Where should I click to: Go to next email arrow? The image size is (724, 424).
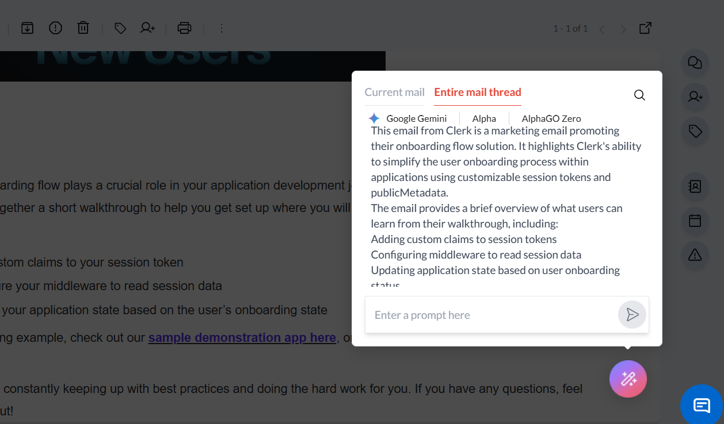point(623,29)
